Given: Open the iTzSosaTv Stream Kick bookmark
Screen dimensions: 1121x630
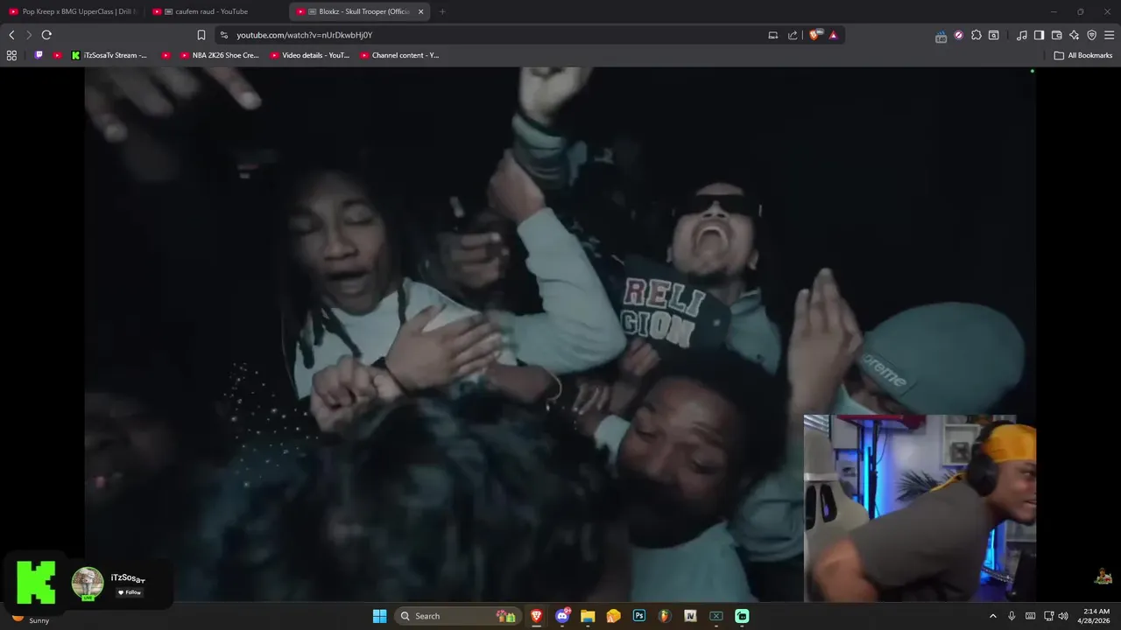Looking at the screenshot, I should (109, 55).
